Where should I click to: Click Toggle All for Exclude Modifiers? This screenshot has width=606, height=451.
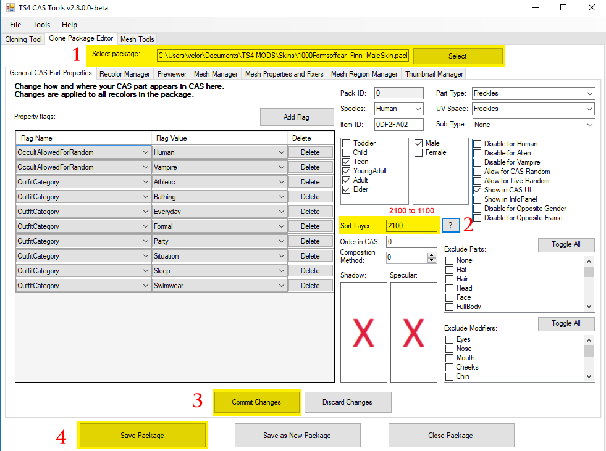click(566, 323)
